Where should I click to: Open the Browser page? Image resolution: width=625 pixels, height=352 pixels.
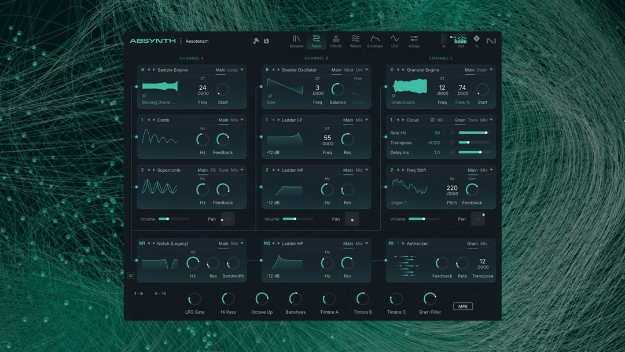point(296,41)
